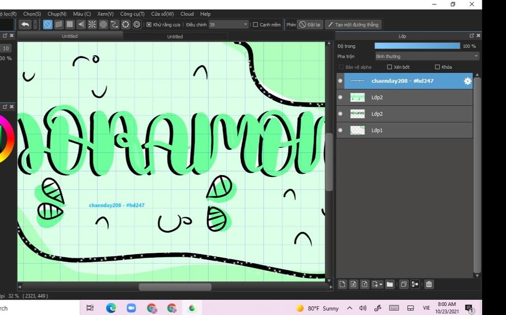This screenshot has width=506, height=315.
Task: Add a new 8-bit layer
Action: coord(353,284)
